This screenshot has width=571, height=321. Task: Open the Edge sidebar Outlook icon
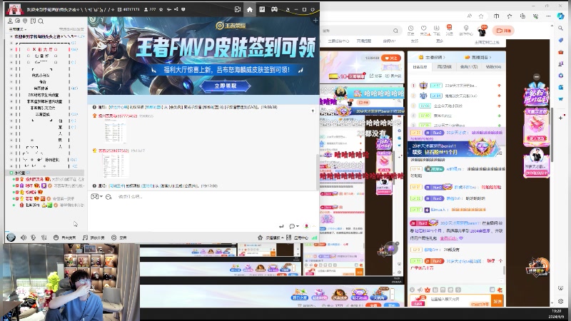(x=561, y=87)
